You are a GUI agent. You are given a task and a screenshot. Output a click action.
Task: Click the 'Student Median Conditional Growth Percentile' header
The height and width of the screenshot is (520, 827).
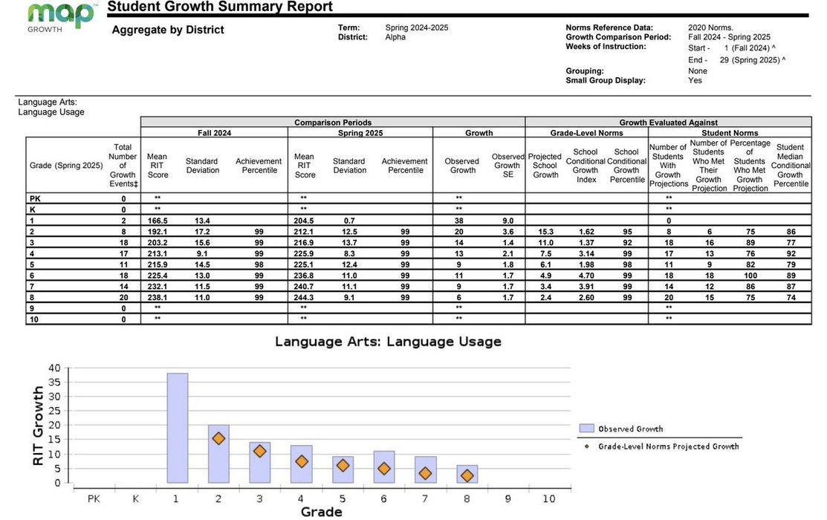pyautogui.click(x=790, y=166)
